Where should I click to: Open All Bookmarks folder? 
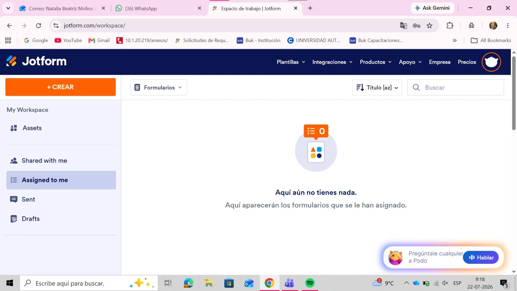[491, 40]
